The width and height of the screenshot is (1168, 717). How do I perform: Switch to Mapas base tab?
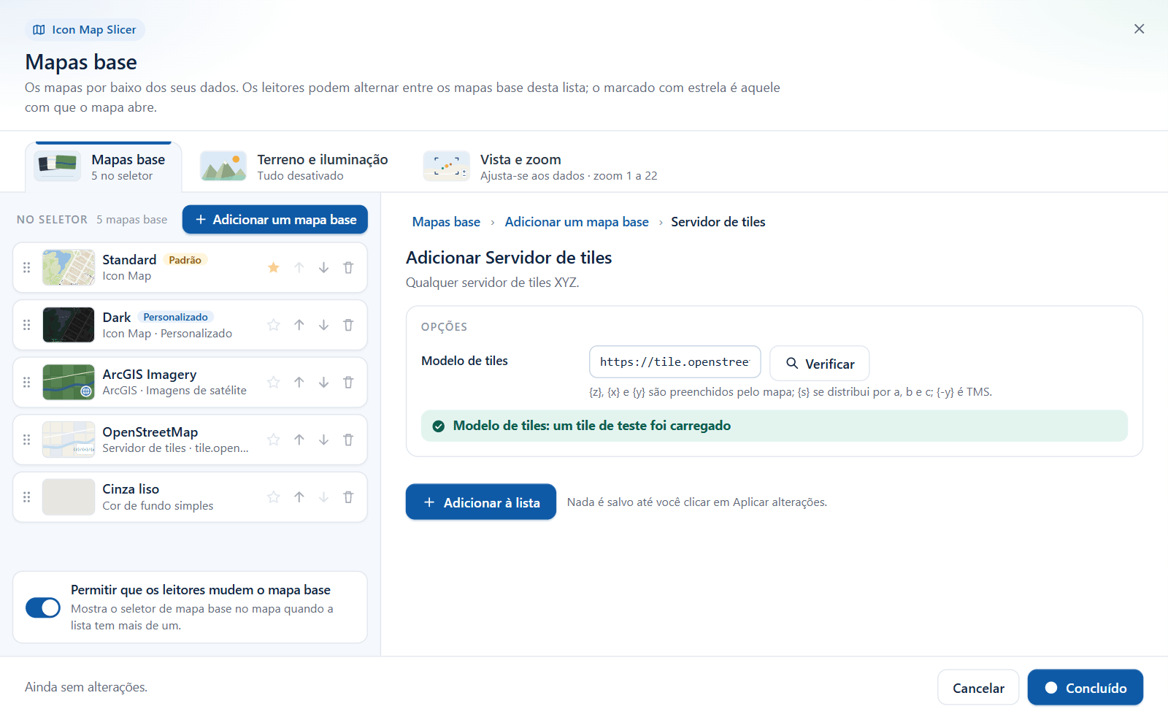(104, 167)
